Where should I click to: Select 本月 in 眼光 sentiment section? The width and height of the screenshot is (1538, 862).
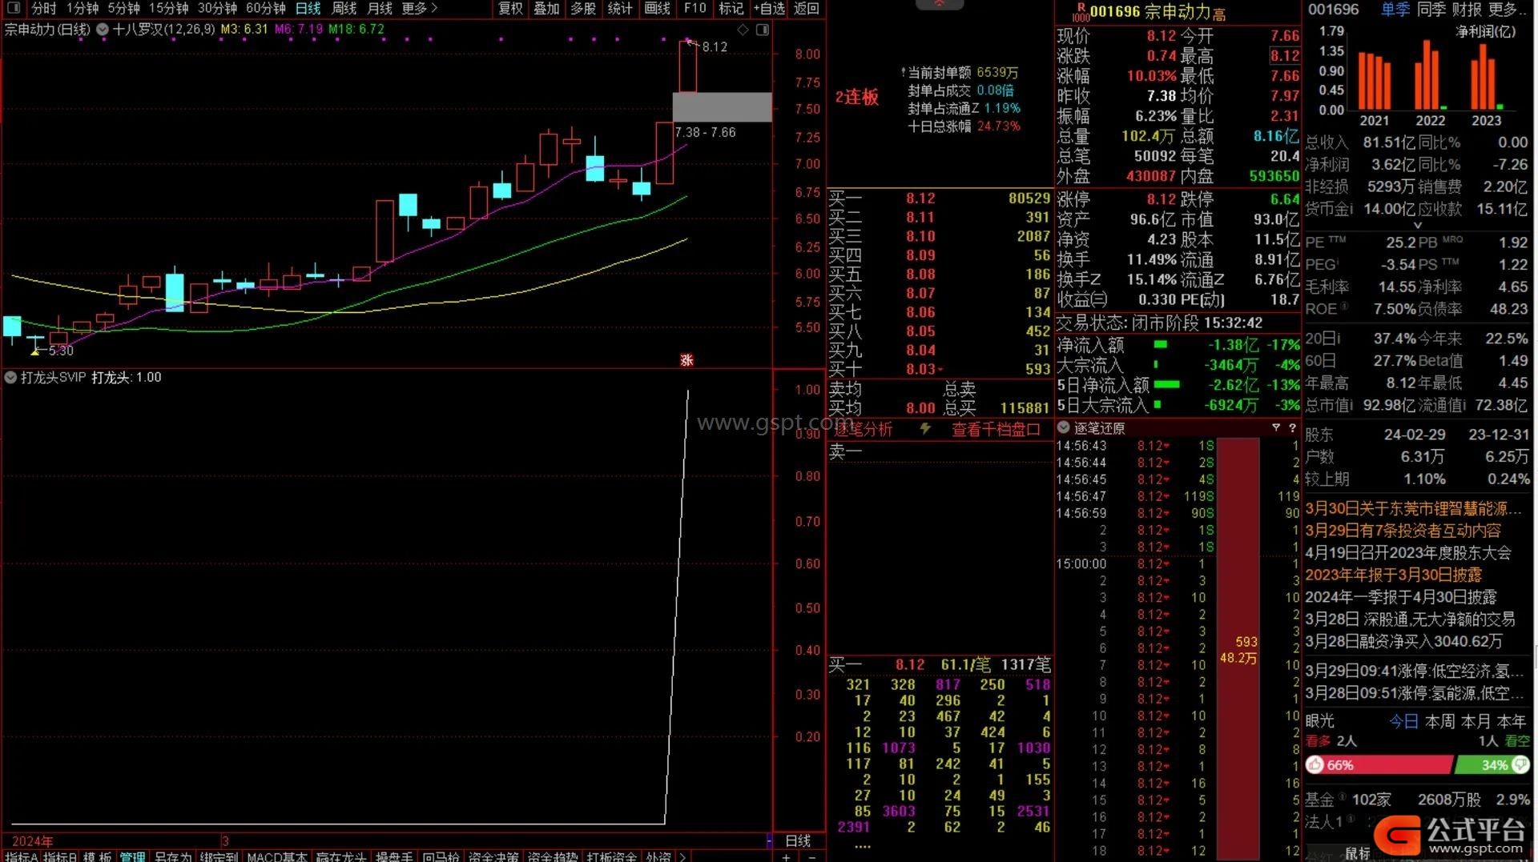click(x=1476, y=721)
